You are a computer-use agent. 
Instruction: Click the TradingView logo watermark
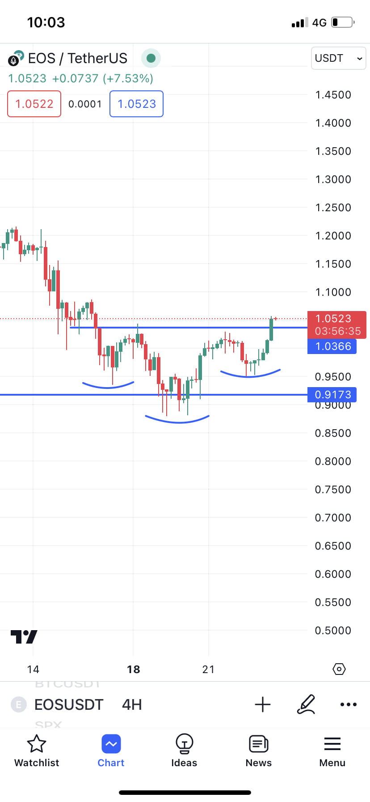click(24, 636)
